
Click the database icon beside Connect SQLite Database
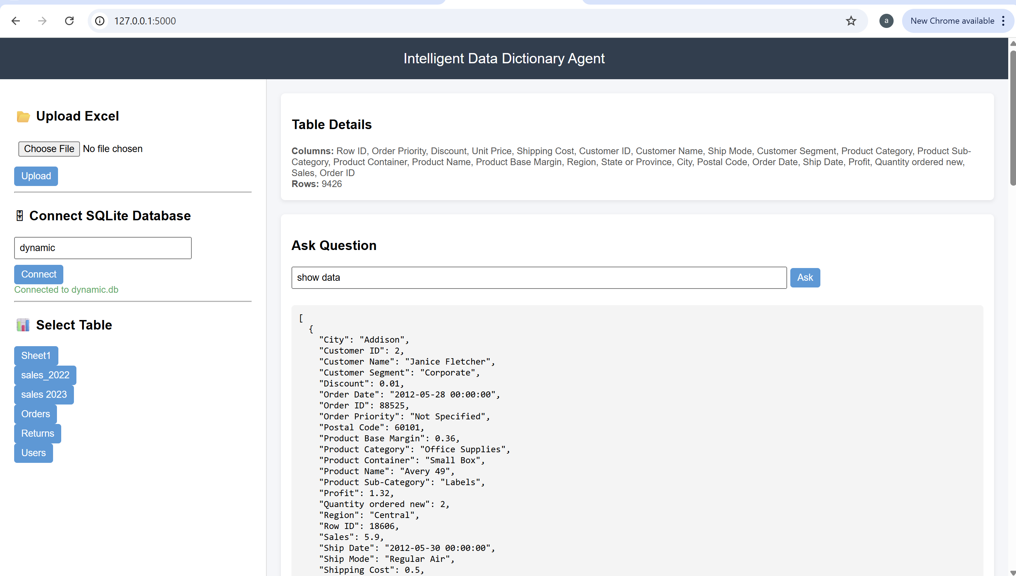tap(19, 216)
